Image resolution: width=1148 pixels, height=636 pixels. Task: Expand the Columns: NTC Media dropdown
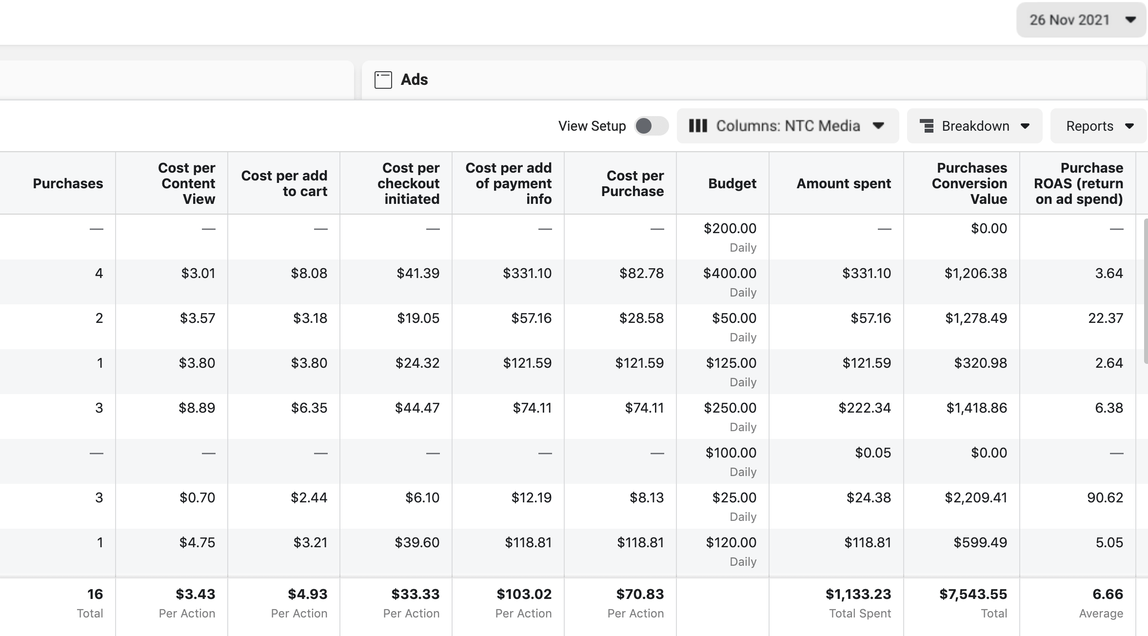pos(788,126)
